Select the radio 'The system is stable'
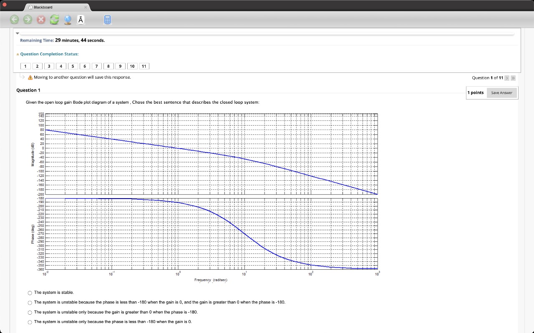This screenshot has height=333, width=534. pos(30,293)
